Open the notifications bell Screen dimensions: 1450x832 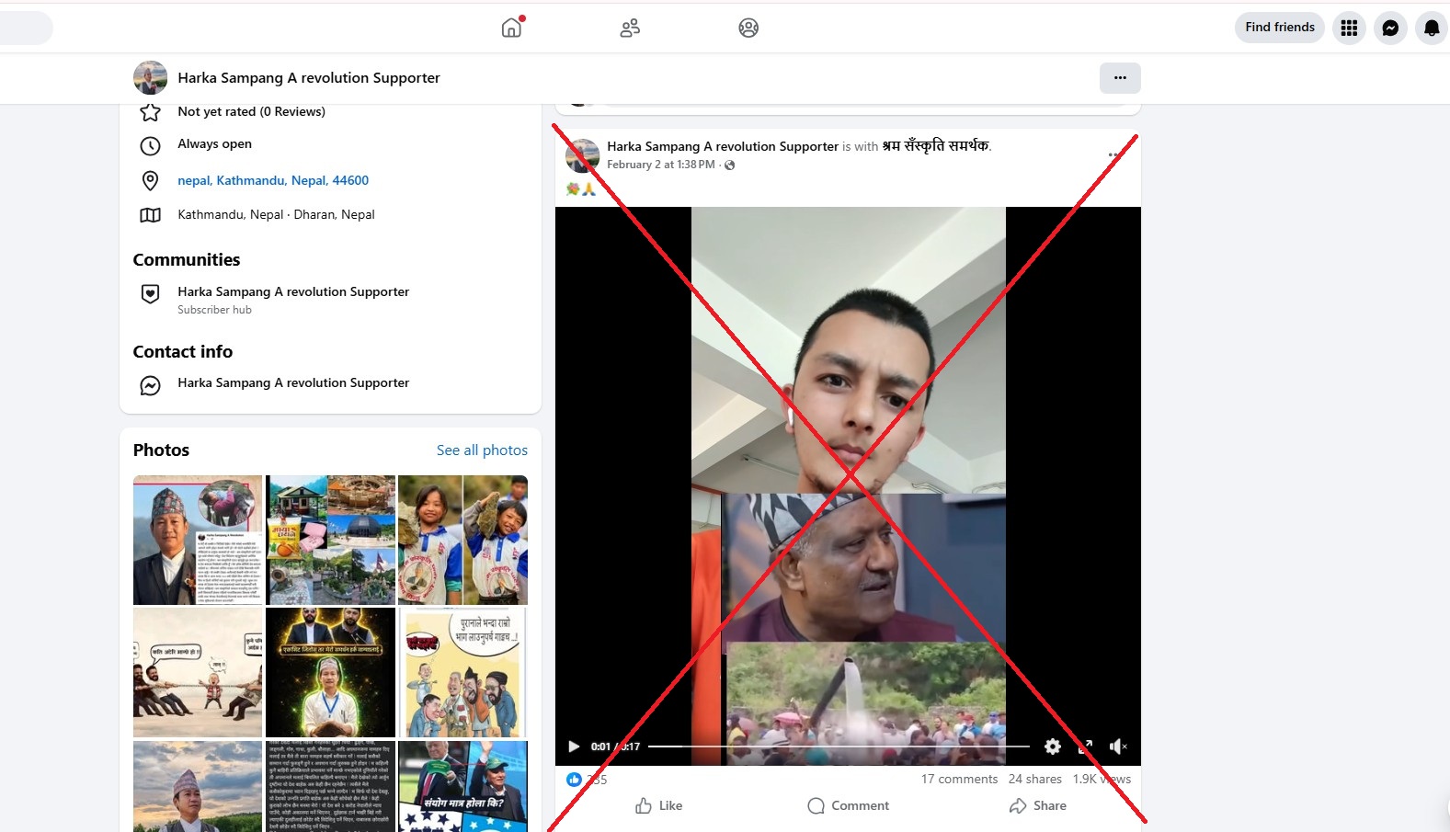pyautogui.click(x=1431, y=28)
